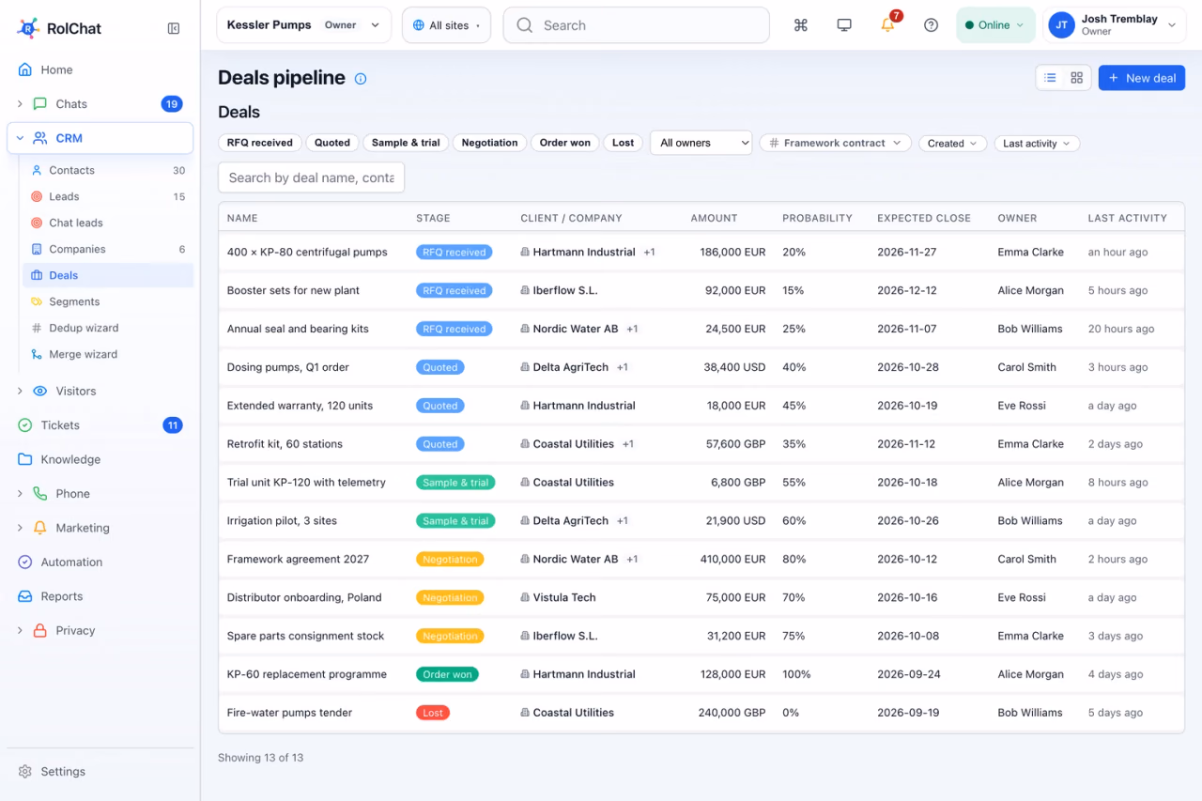The image size is (1202, 801).
Task: Open notifications bell with 7 badge
Action: pyautogui.click(x=888, y=24)
